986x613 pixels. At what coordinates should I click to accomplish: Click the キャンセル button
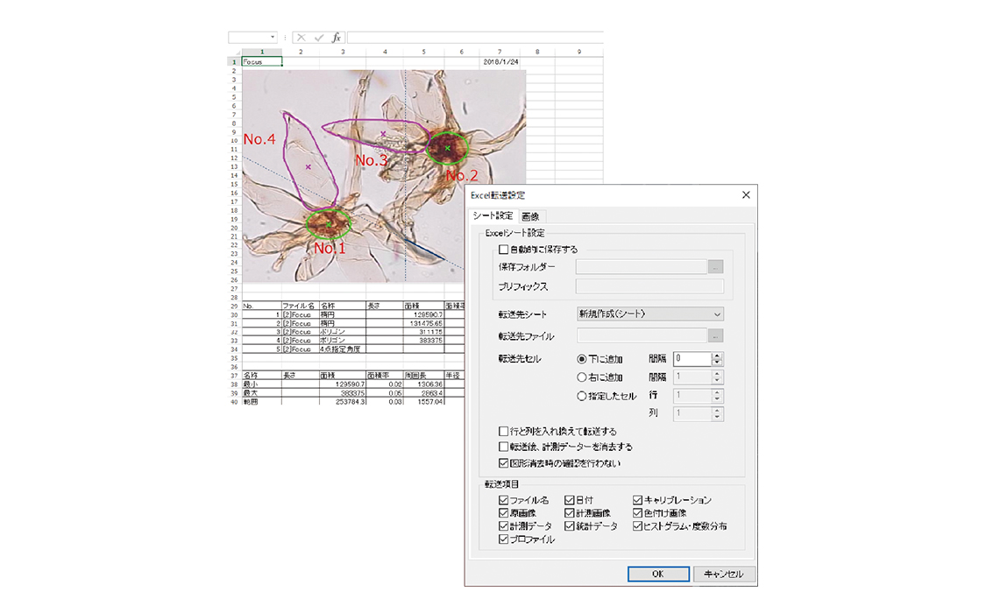(723, 574)
